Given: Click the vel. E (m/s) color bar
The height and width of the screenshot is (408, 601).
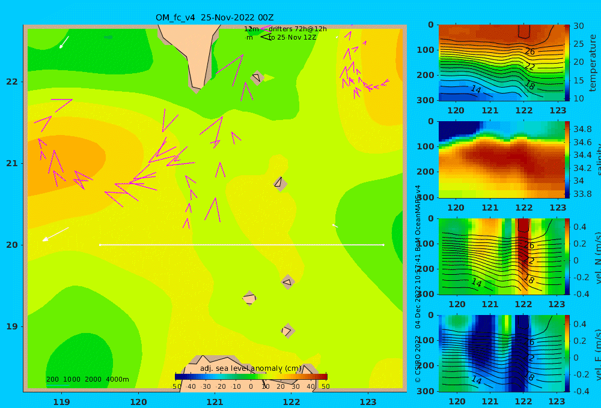Looking at the screenshot, I should click(567, 353).
